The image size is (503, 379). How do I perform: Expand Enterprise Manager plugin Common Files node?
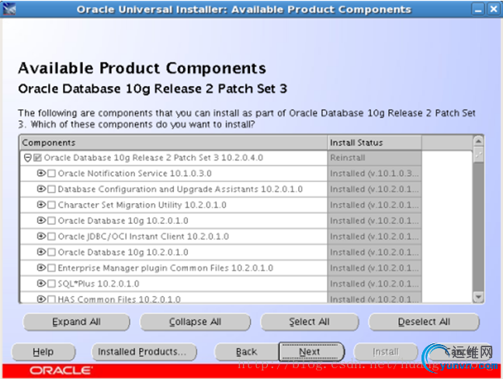click(x=41, y=267)
